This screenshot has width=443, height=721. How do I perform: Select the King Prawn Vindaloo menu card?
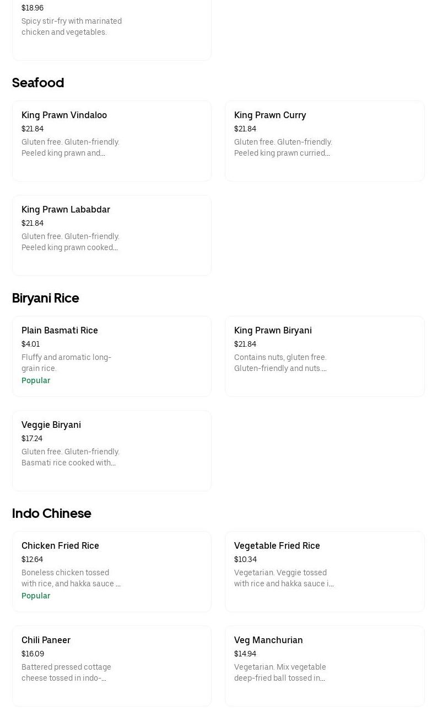coord(111,141)
